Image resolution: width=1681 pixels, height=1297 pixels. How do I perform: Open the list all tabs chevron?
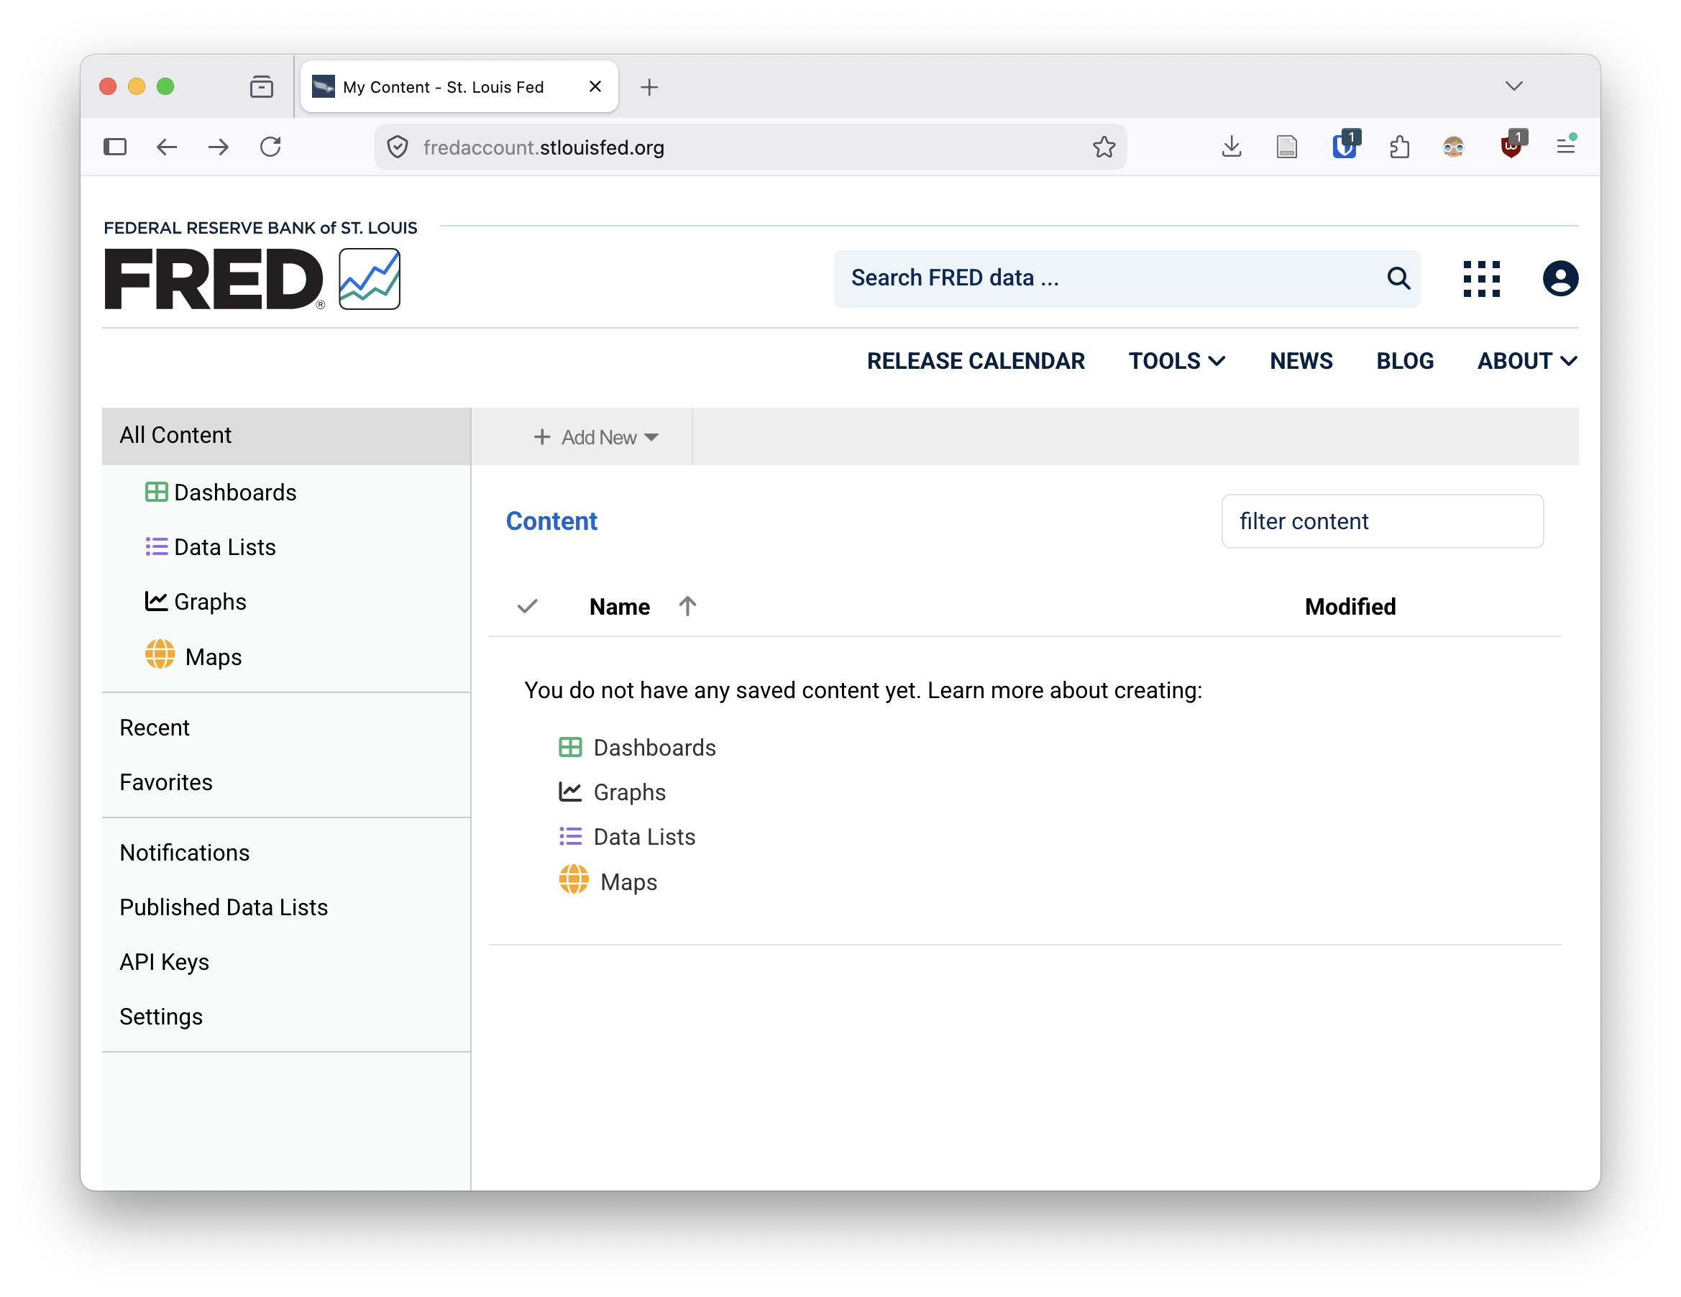pyautogui.click(x=1514, y=86)
